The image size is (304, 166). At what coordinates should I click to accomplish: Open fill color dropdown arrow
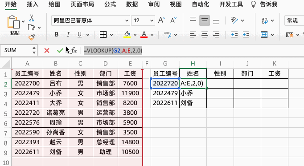coord(135,35)
